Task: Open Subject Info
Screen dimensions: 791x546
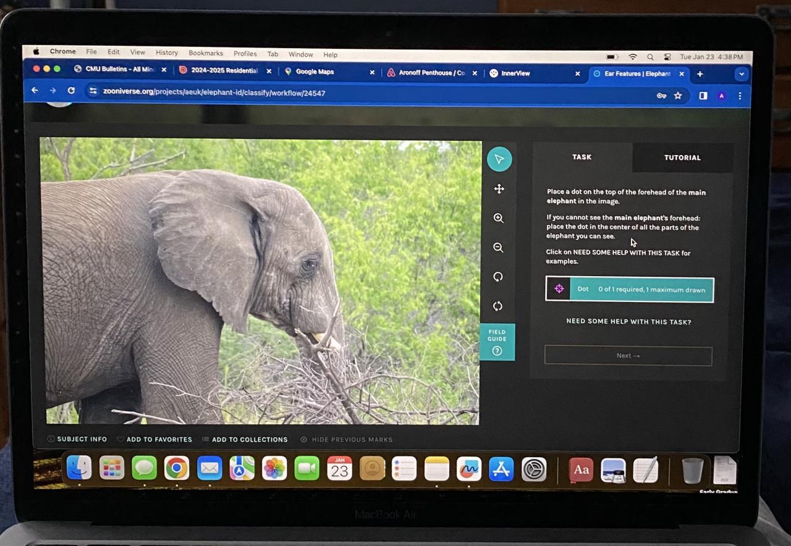Action: 77,439
